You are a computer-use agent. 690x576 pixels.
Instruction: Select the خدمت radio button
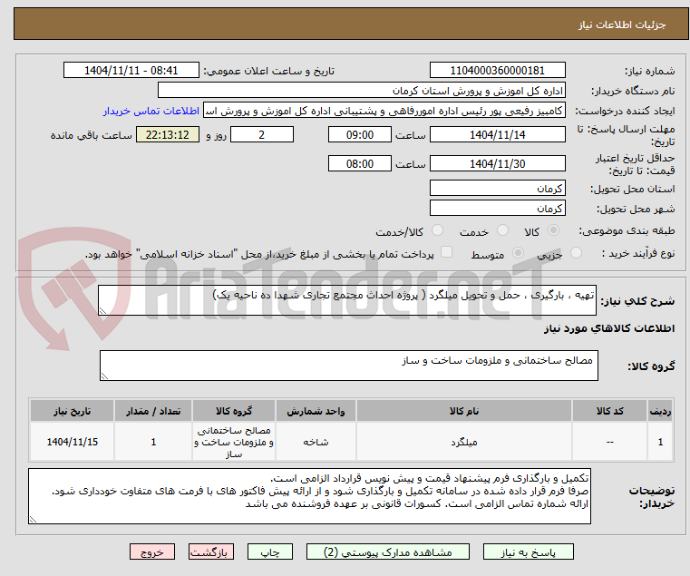(502, 230)
